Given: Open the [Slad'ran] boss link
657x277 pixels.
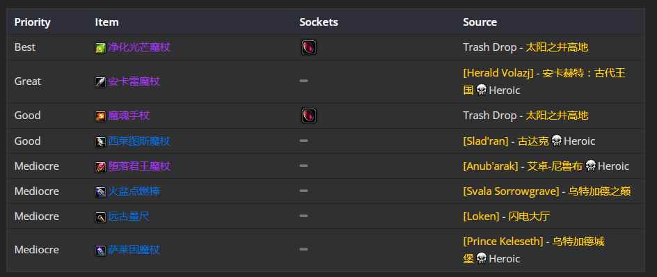Looking at the screenshot, I should [486, 141].
